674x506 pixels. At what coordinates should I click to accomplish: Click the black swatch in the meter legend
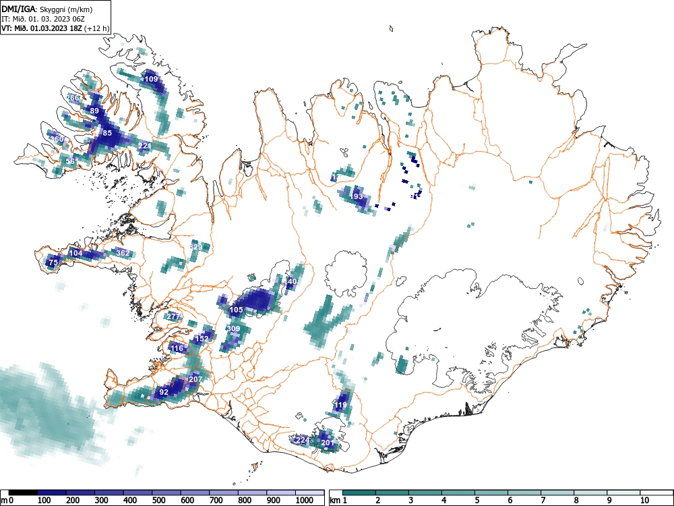point(23,493)
